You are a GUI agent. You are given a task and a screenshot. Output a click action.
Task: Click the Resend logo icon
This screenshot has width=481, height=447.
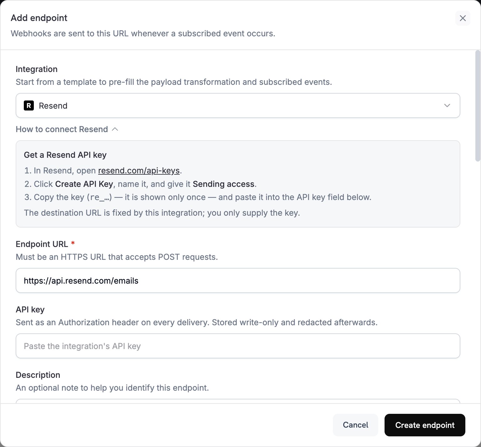[x=29, y=105]
